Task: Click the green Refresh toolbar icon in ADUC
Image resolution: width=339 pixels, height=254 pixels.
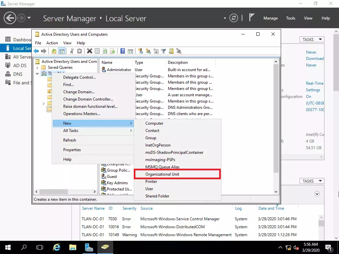Action: click(105, 51)
